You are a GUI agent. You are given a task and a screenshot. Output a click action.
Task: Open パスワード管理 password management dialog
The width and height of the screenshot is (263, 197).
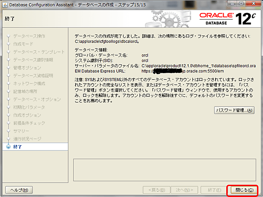(234, 110)
